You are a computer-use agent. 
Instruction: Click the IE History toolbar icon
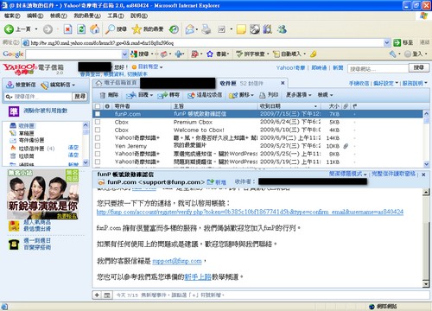point(174,29)
